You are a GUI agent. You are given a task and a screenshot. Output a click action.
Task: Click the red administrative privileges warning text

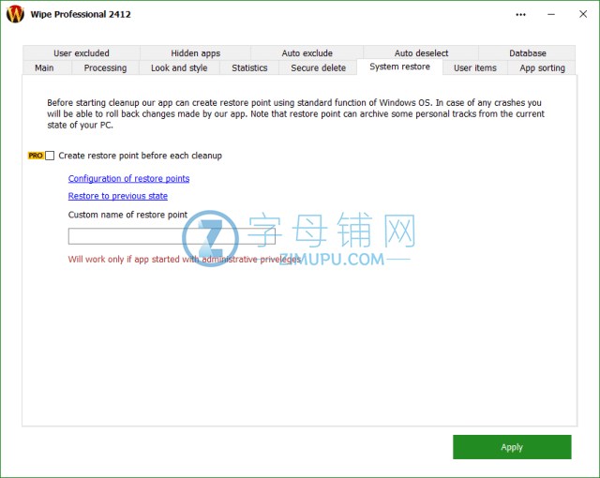point(185,260)
